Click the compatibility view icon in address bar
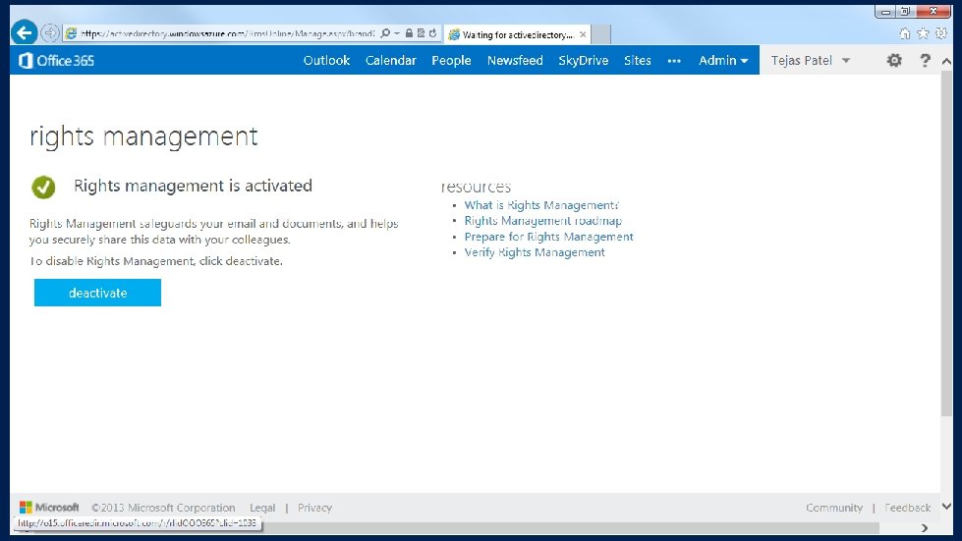962x541 pixels. [421, 33]
